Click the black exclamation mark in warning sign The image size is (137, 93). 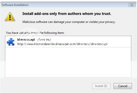tap(10, 17)
